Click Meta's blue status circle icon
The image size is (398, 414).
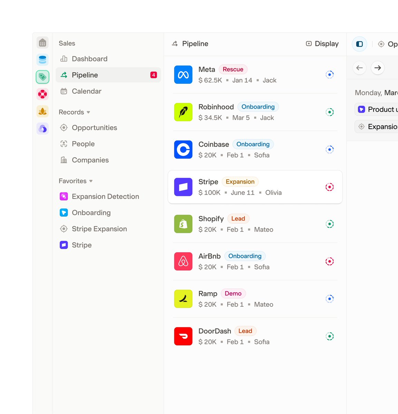pos(330,75)
